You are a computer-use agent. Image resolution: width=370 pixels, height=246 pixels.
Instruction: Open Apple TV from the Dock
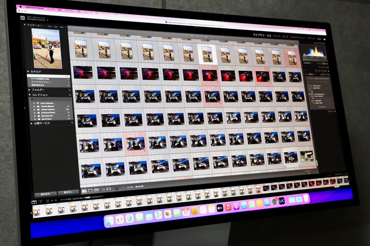220,208
